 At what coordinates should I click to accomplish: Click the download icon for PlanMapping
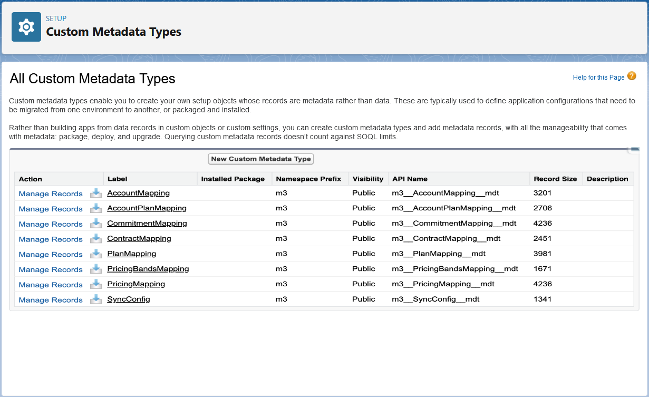click(x=96, y=254)
